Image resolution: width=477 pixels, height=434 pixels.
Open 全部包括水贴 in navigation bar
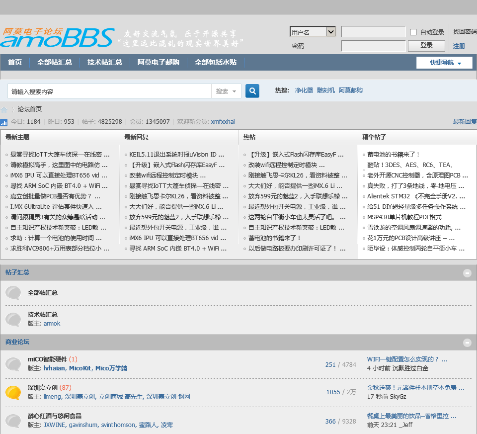[215, 62]
